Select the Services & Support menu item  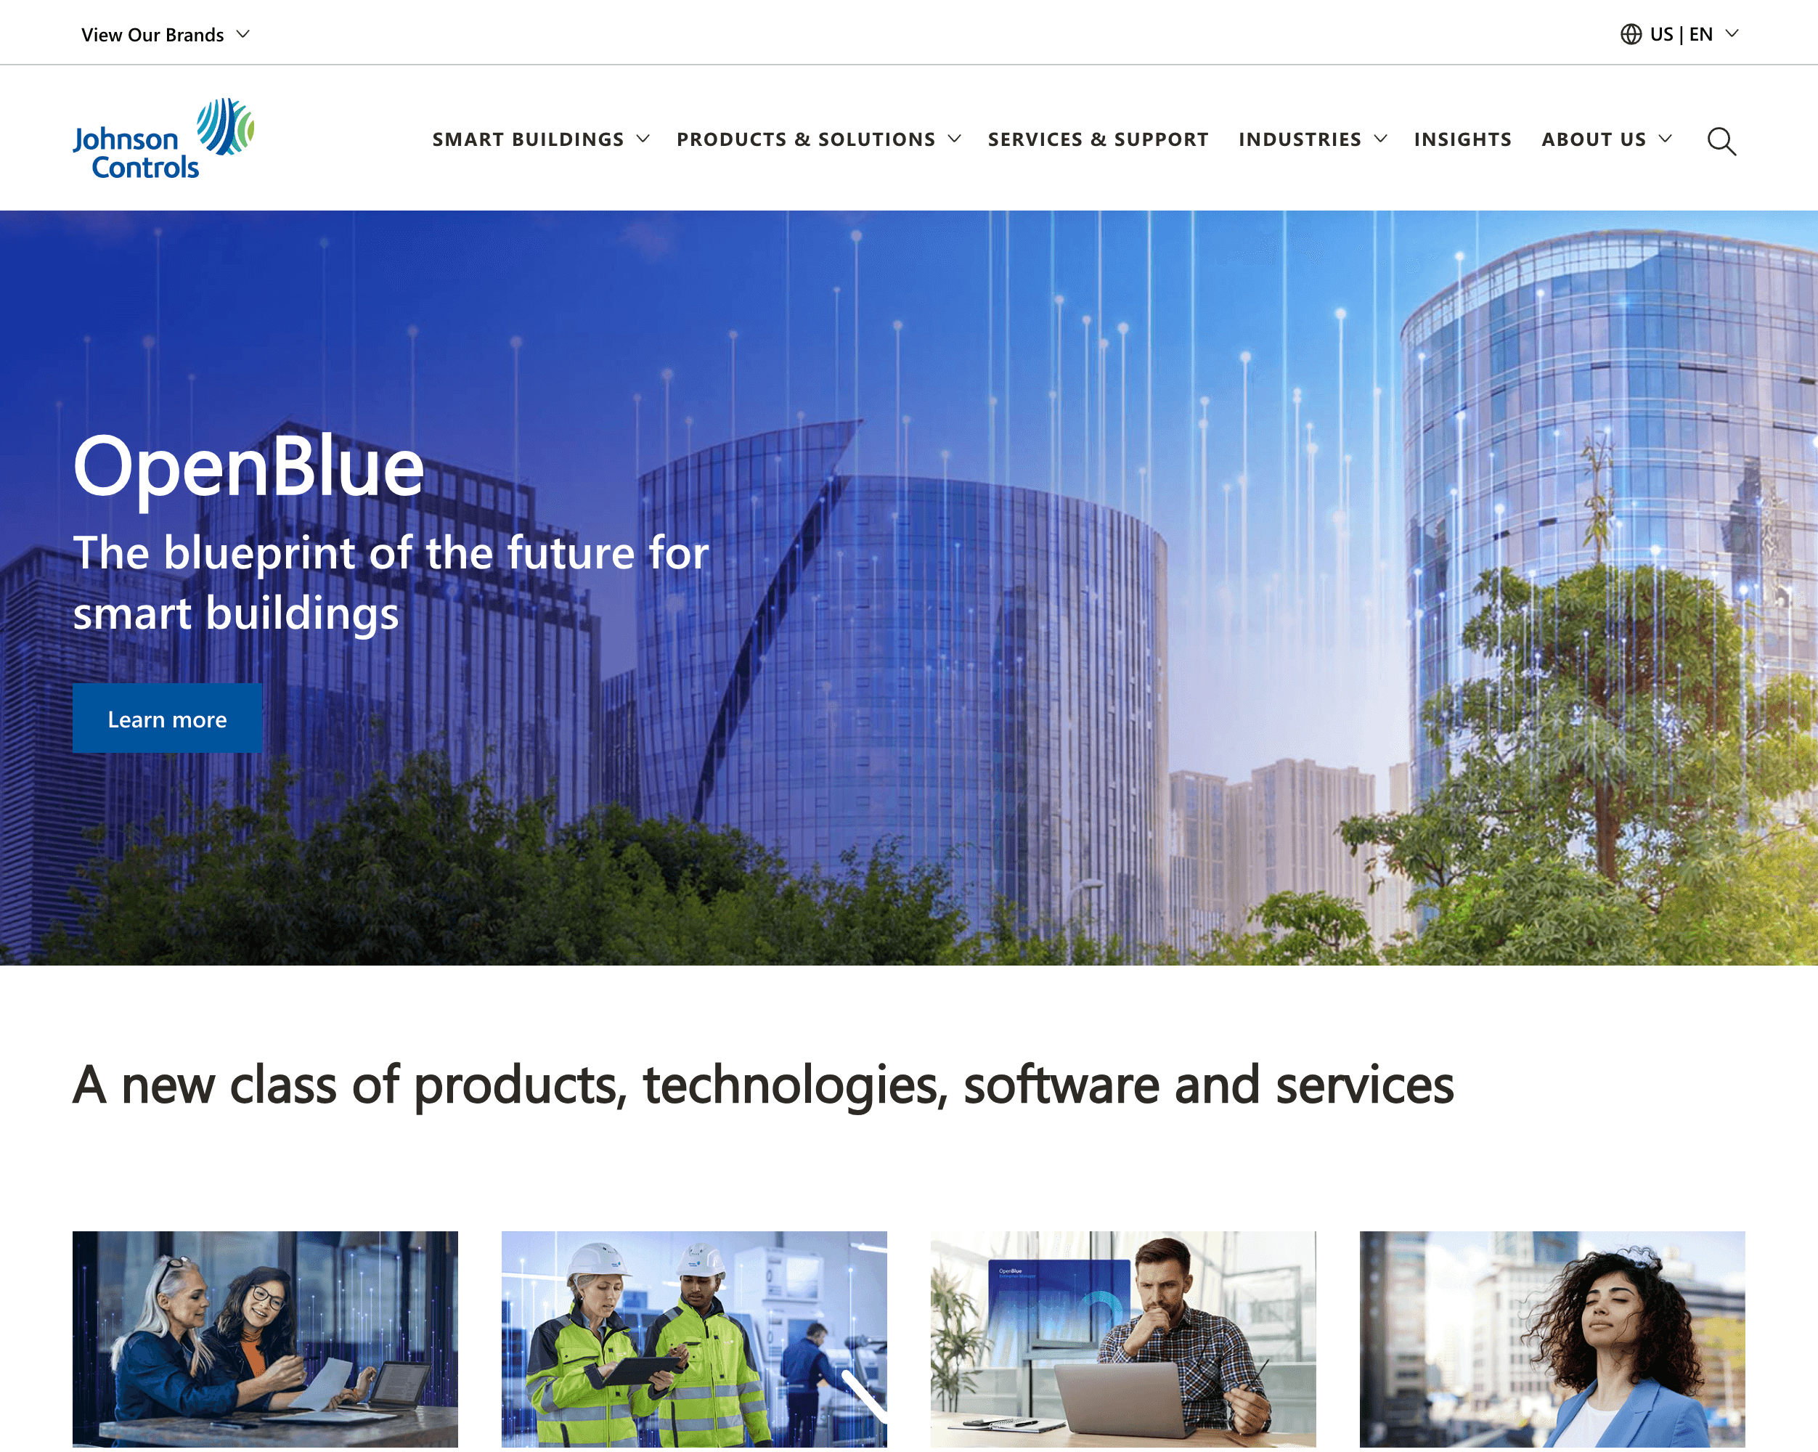[x=1098, y=138]
